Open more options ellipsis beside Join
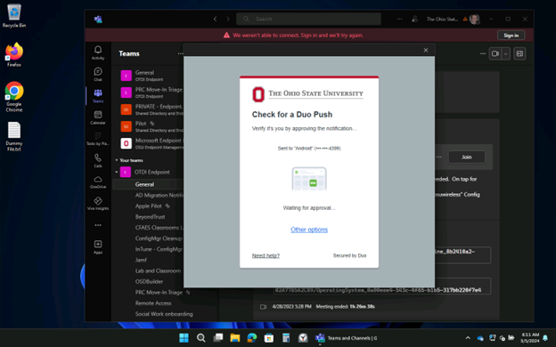Image resolution: width=556 pixels, height=347 pixels. click(439, 157)
